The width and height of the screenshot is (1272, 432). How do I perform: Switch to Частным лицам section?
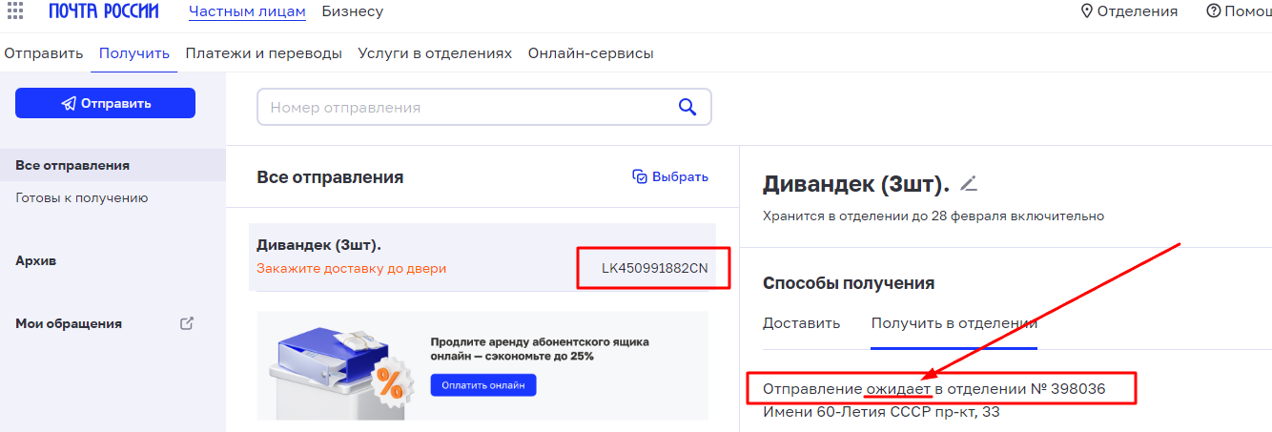coord(247,11)
